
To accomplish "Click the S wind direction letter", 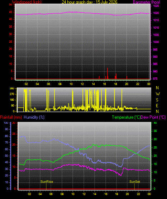I will coord(157,100).
